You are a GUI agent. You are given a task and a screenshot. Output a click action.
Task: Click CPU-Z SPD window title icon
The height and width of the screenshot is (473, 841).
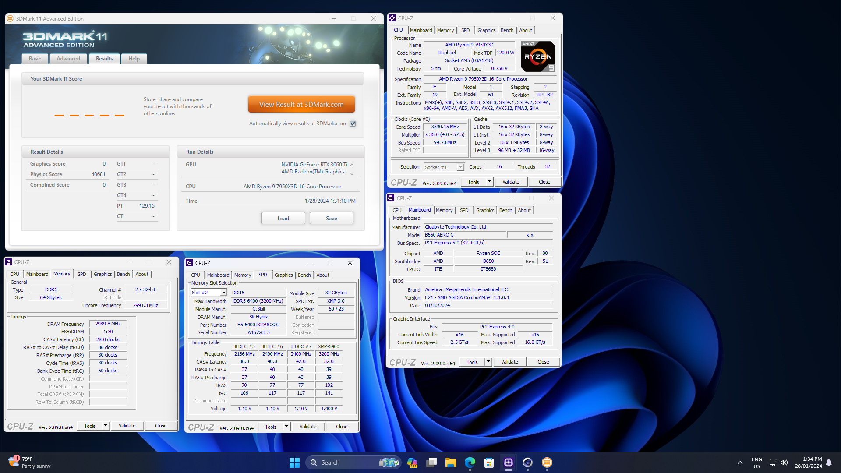pyautogui.click(x=189, y=263)
